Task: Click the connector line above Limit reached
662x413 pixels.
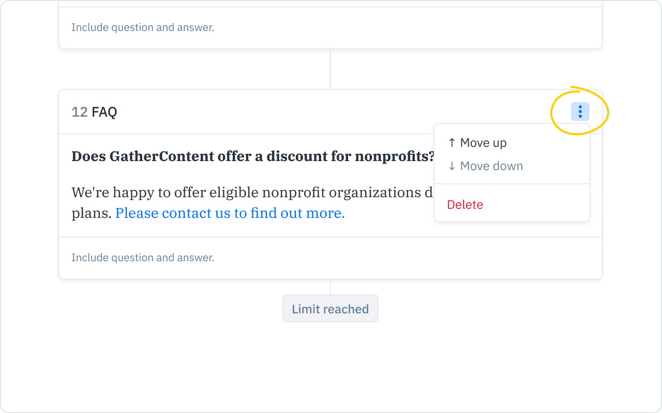Action: 330,287
